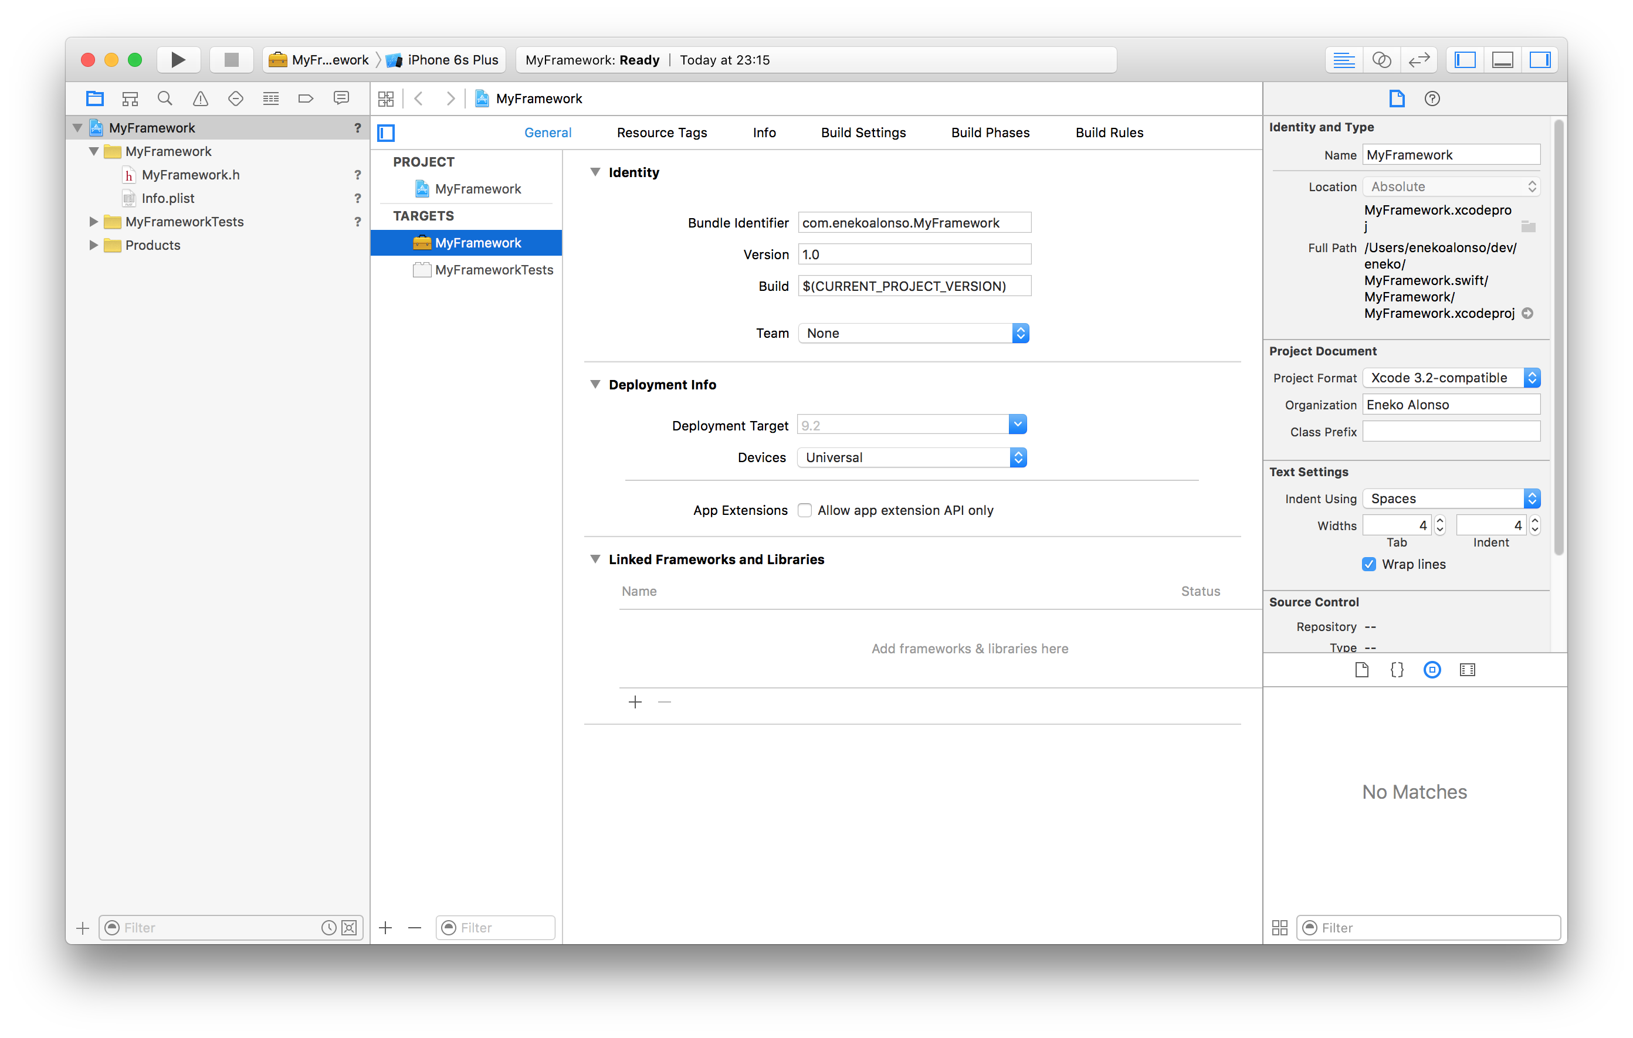Switch to the Build Phases tab

[x=990, y=133]
